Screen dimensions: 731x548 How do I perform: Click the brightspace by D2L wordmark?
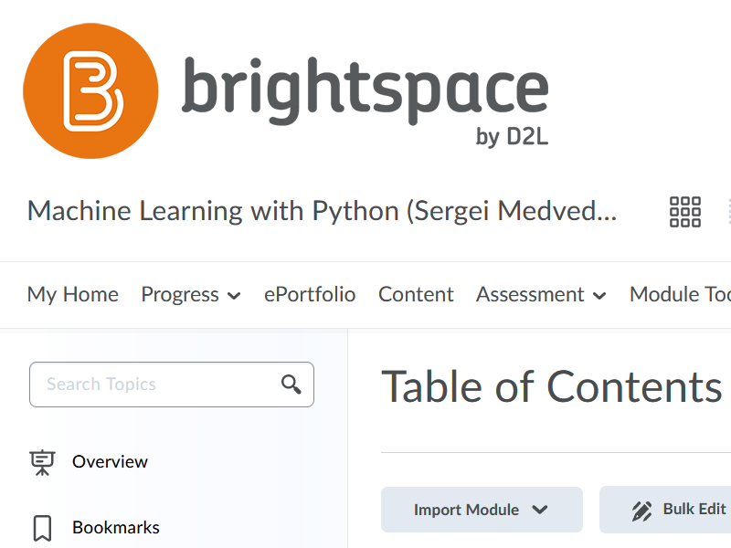[x=365, y=101]
